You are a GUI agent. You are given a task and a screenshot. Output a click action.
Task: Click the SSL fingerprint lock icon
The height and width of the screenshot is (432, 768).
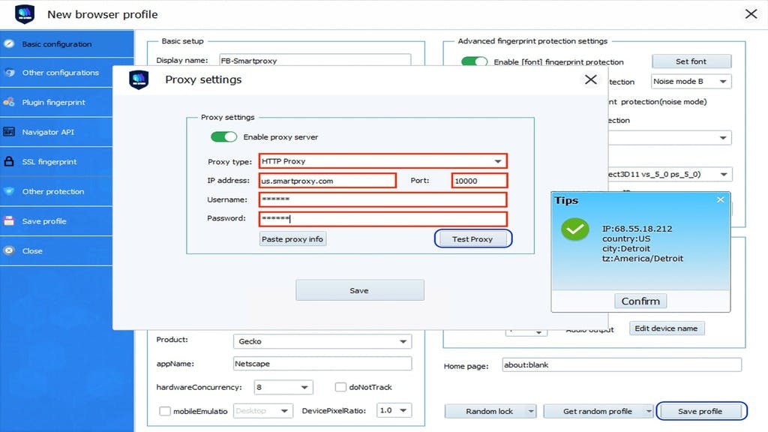pyautogui.click(x=9, y=161)
